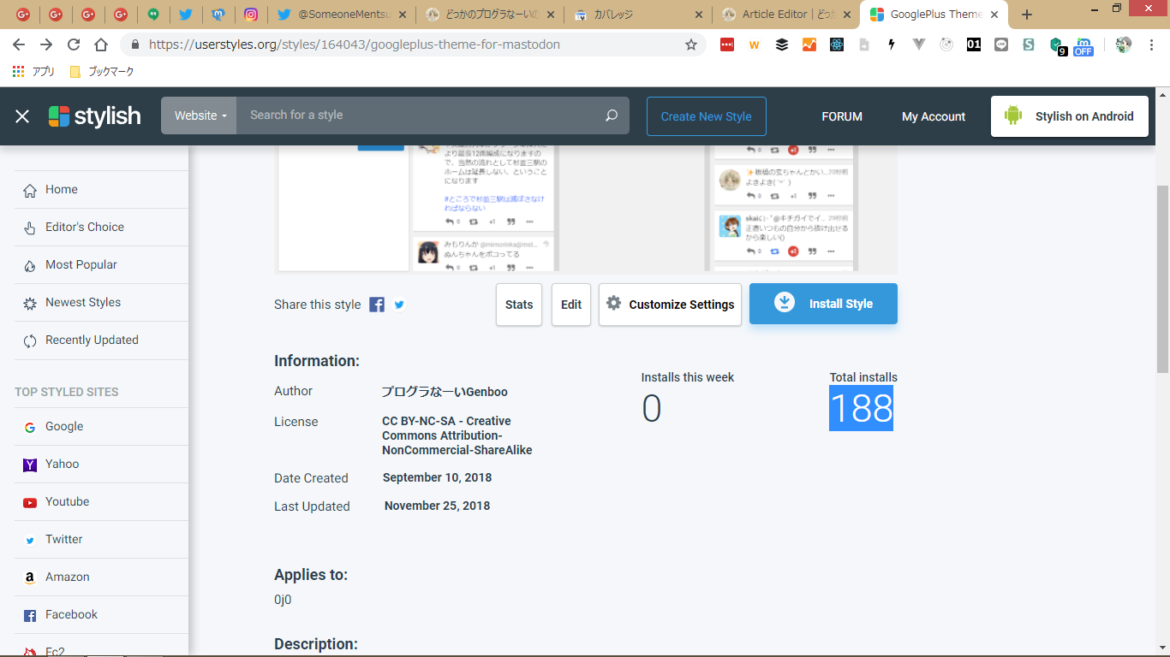Click the browser home icon
Screen dimensions: 1170x657
101,44
